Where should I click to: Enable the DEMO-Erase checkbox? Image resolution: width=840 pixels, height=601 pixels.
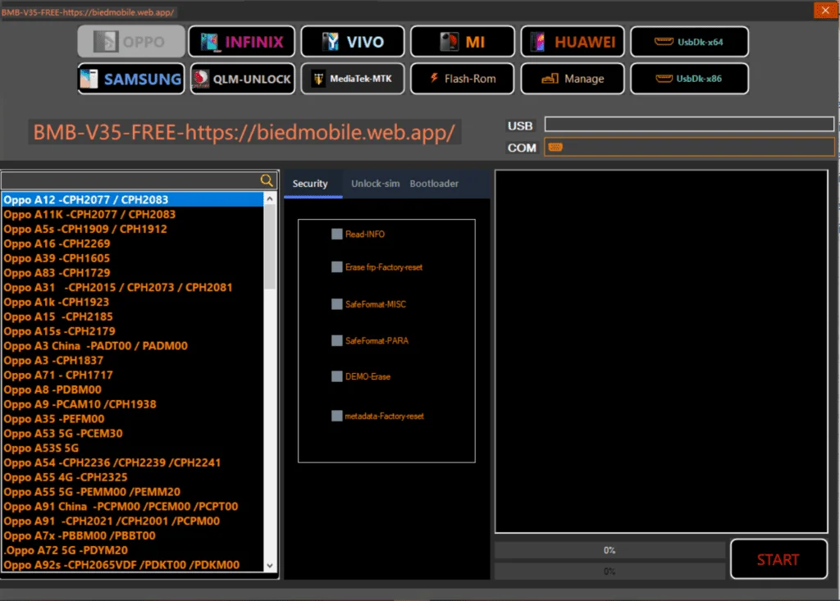tap(337, 376)
